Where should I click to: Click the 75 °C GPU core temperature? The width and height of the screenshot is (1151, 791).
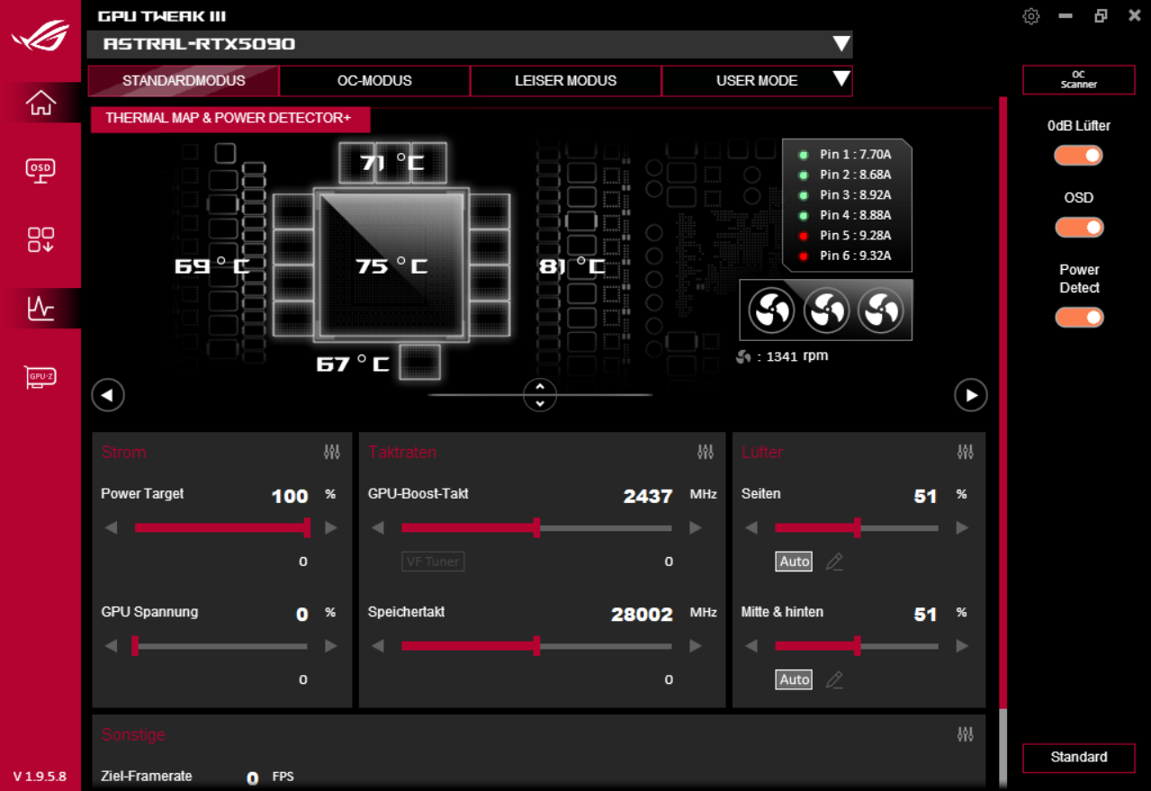click(x=391, y=265)
